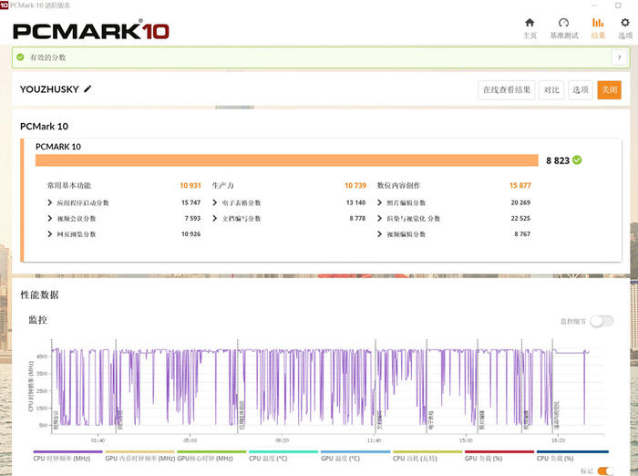
Task: Expand the 电子表格分数 row
Action: pyautogui.click(x=215, y=202)
